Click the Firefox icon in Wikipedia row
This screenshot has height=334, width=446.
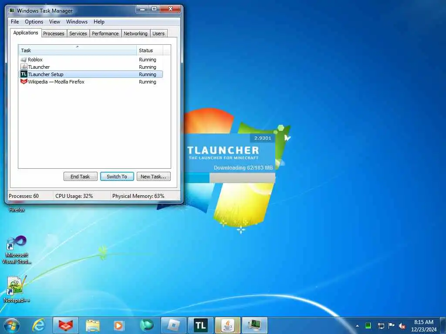(x=24, y=81)
